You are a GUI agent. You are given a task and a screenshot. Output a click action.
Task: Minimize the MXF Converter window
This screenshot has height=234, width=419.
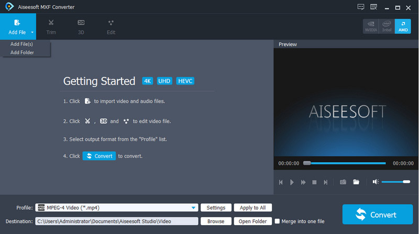[x=387, y=8]
